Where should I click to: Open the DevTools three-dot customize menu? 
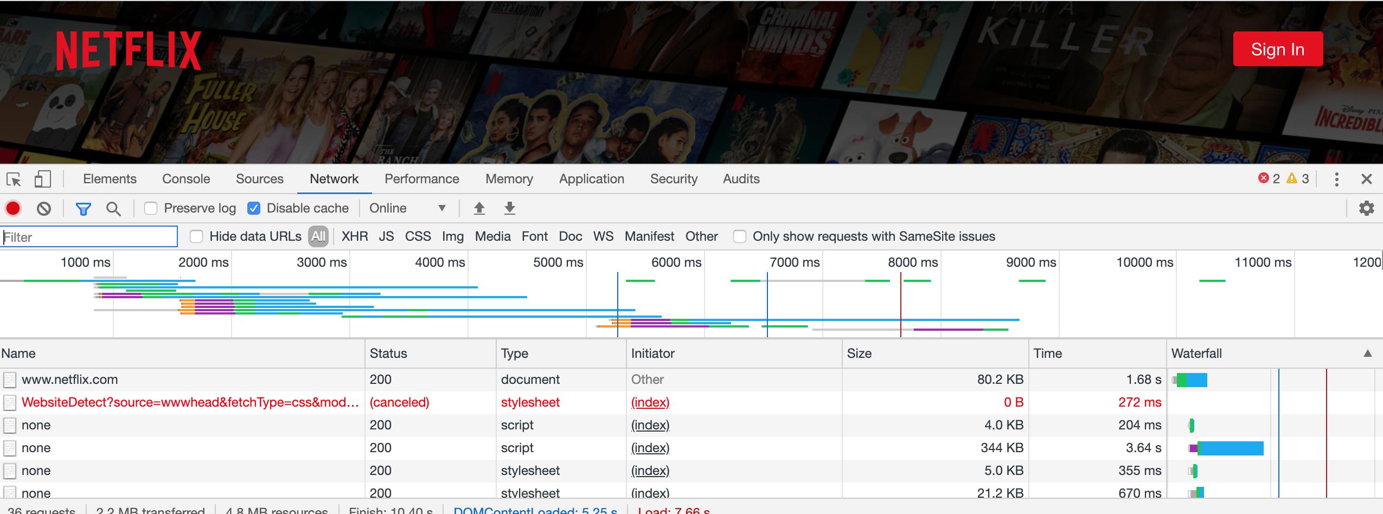(x=1336, y=179)
